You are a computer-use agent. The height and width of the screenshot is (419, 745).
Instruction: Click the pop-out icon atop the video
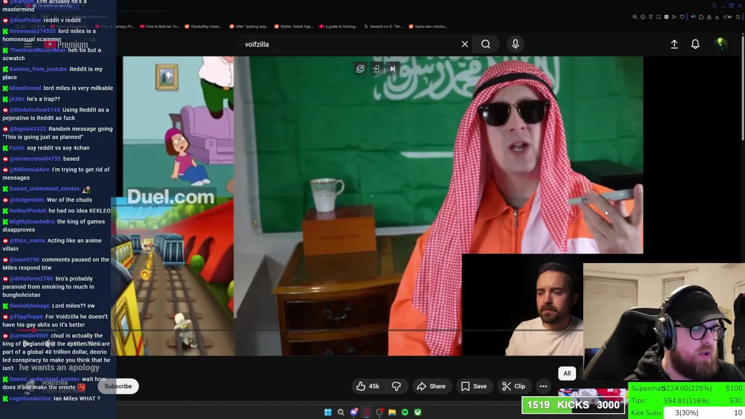pos(360,69)
